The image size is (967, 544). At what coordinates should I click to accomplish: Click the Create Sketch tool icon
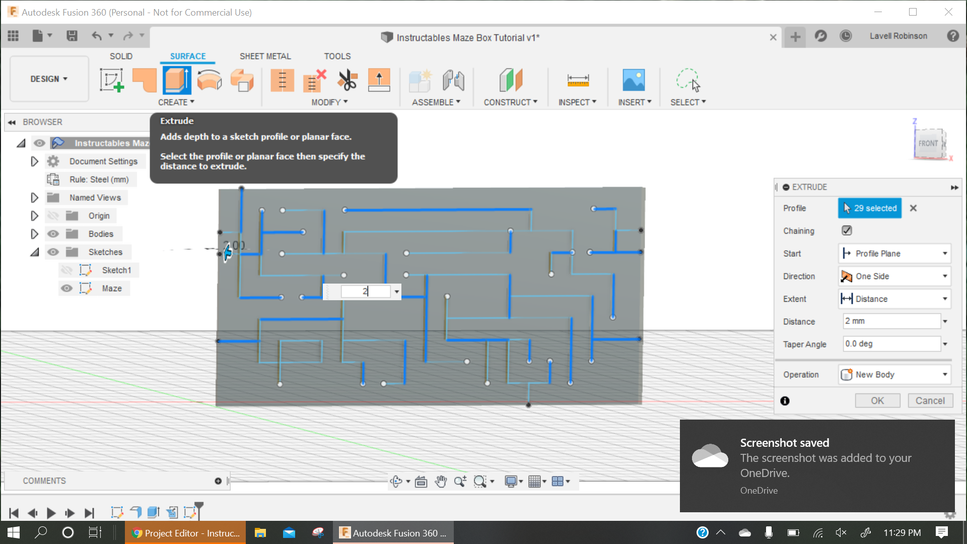coord(112,80)
